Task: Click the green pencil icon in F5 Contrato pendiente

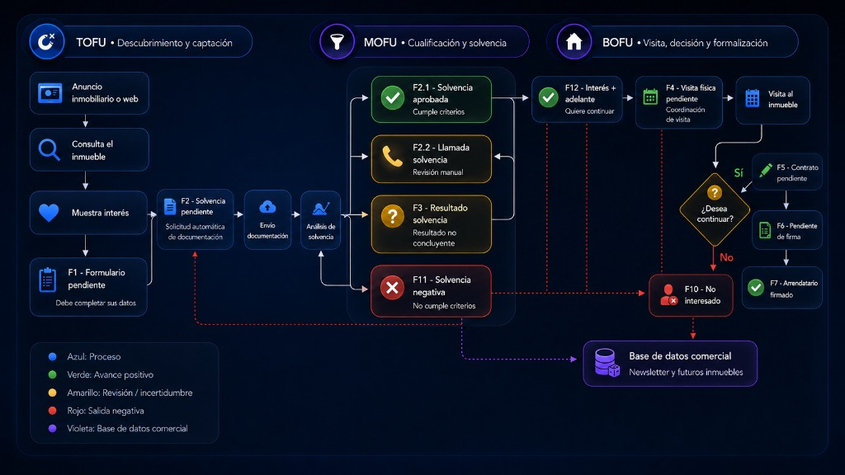Action: coord(765,171)
